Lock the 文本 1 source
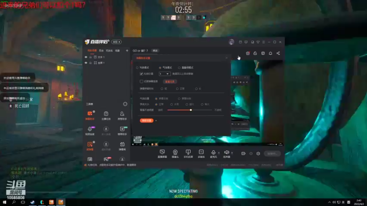The width and height of the screenshot is (367, 206). 90,57
